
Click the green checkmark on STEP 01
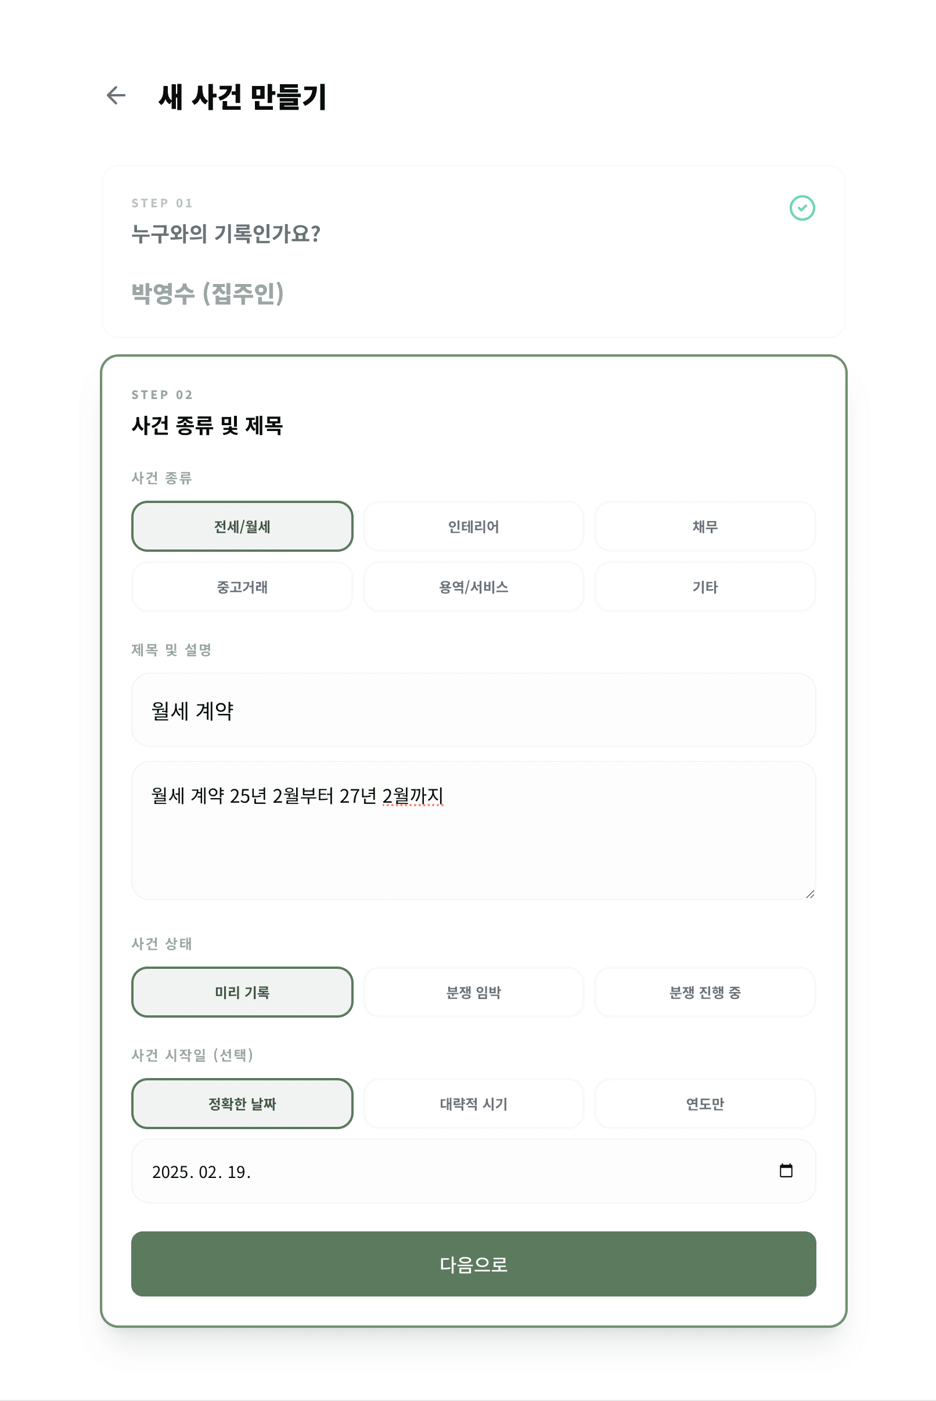802,207
